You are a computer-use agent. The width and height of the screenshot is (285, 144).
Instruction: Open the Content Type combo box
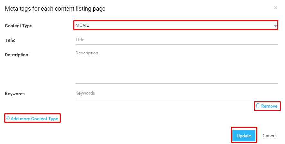coord(176,25)
